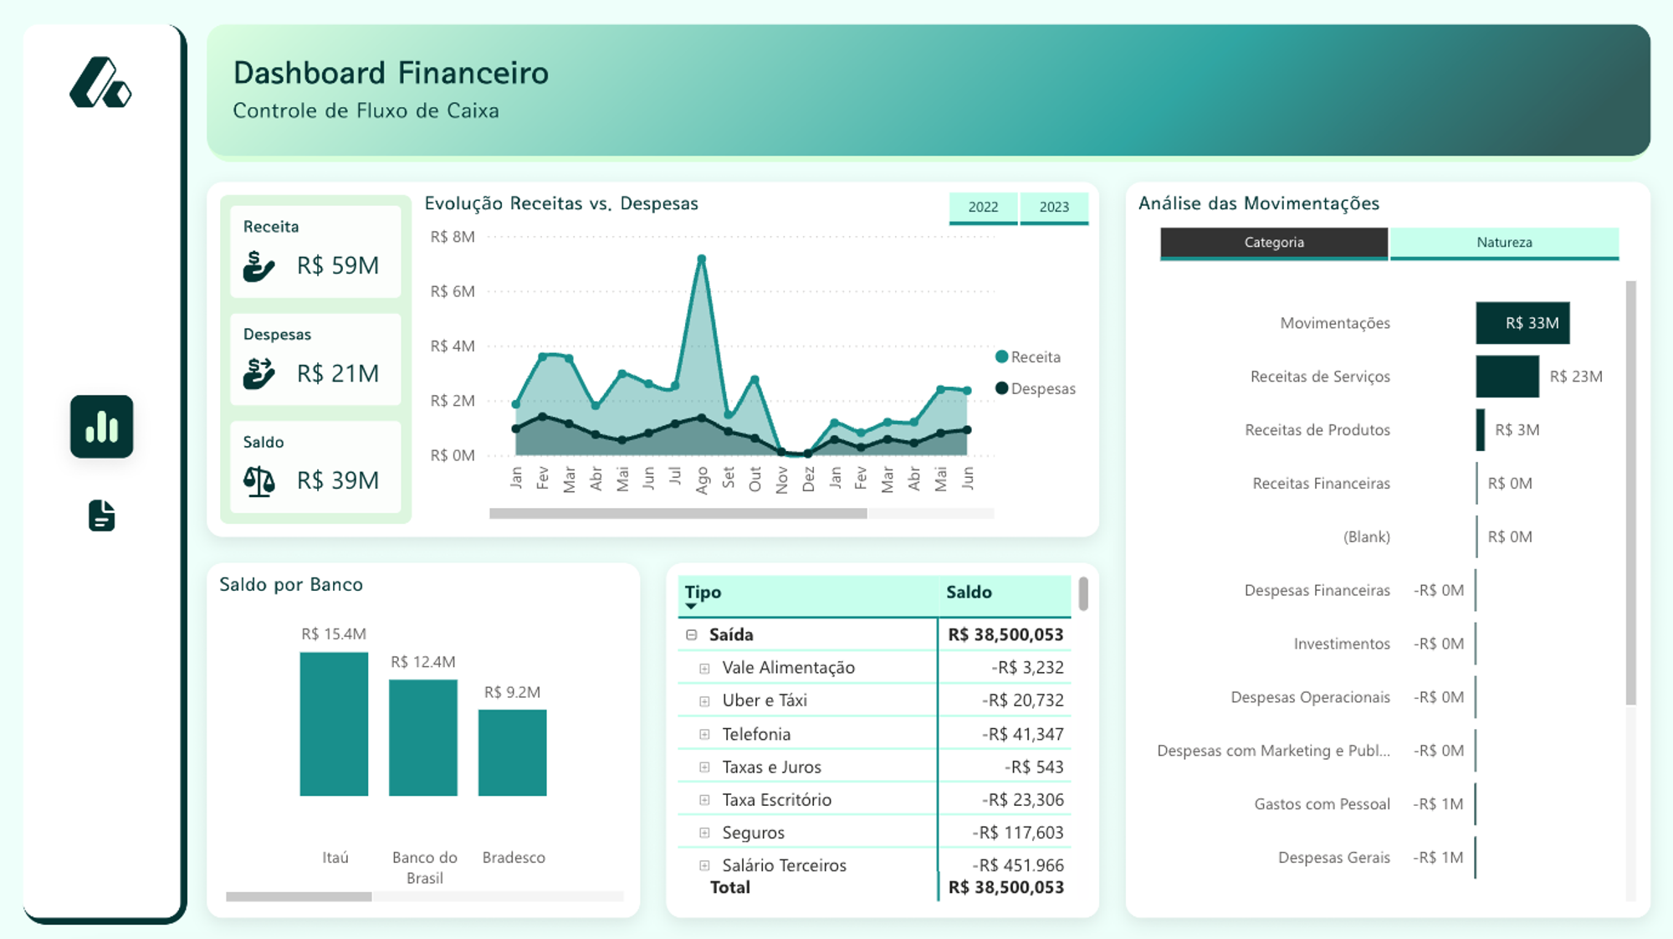This screenshot has height=939, width=1673.
Task: Click the line chart horizontal scrollbar
Action: point(678,514)
